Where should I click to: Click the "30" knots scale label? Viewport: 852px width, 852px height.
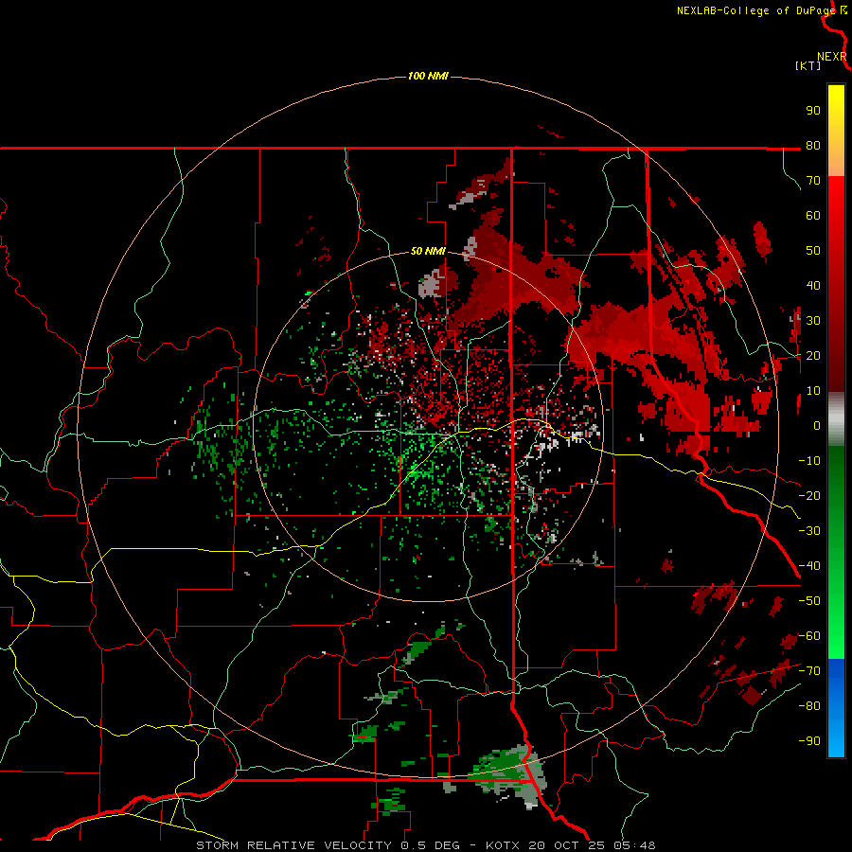tap(813, 321)
